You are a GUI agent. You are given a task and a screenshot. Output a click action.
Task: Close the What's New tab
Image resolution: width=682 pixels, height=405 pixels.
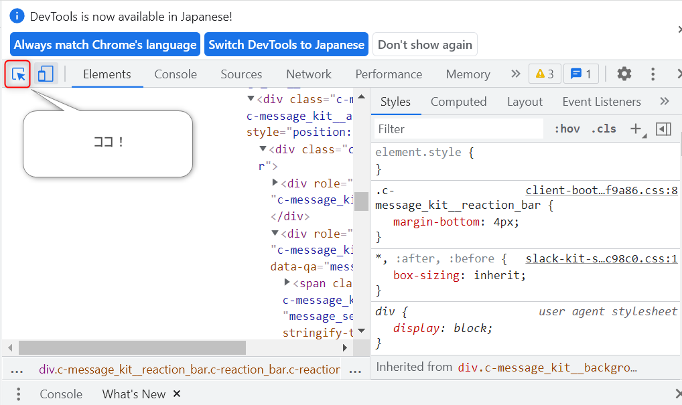pos(177,394)
